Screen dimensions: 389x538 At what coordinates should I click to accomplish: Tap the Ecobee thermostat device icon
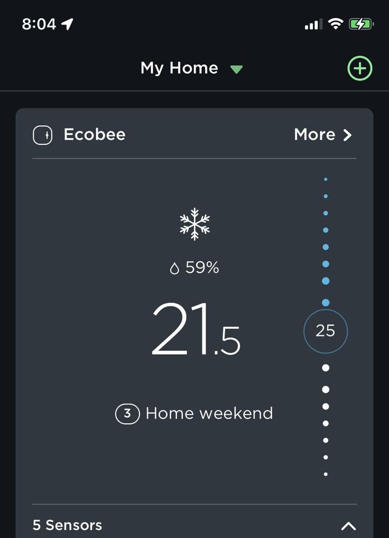(x=43, y=135)
